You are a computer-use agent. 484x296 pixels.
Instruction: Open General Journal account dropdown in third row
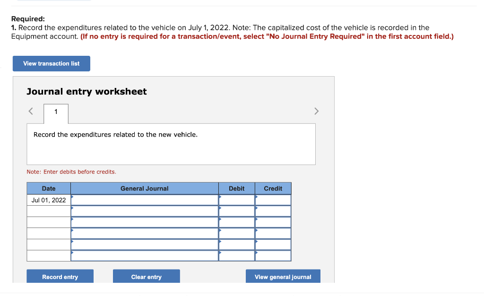pos(145,222)
